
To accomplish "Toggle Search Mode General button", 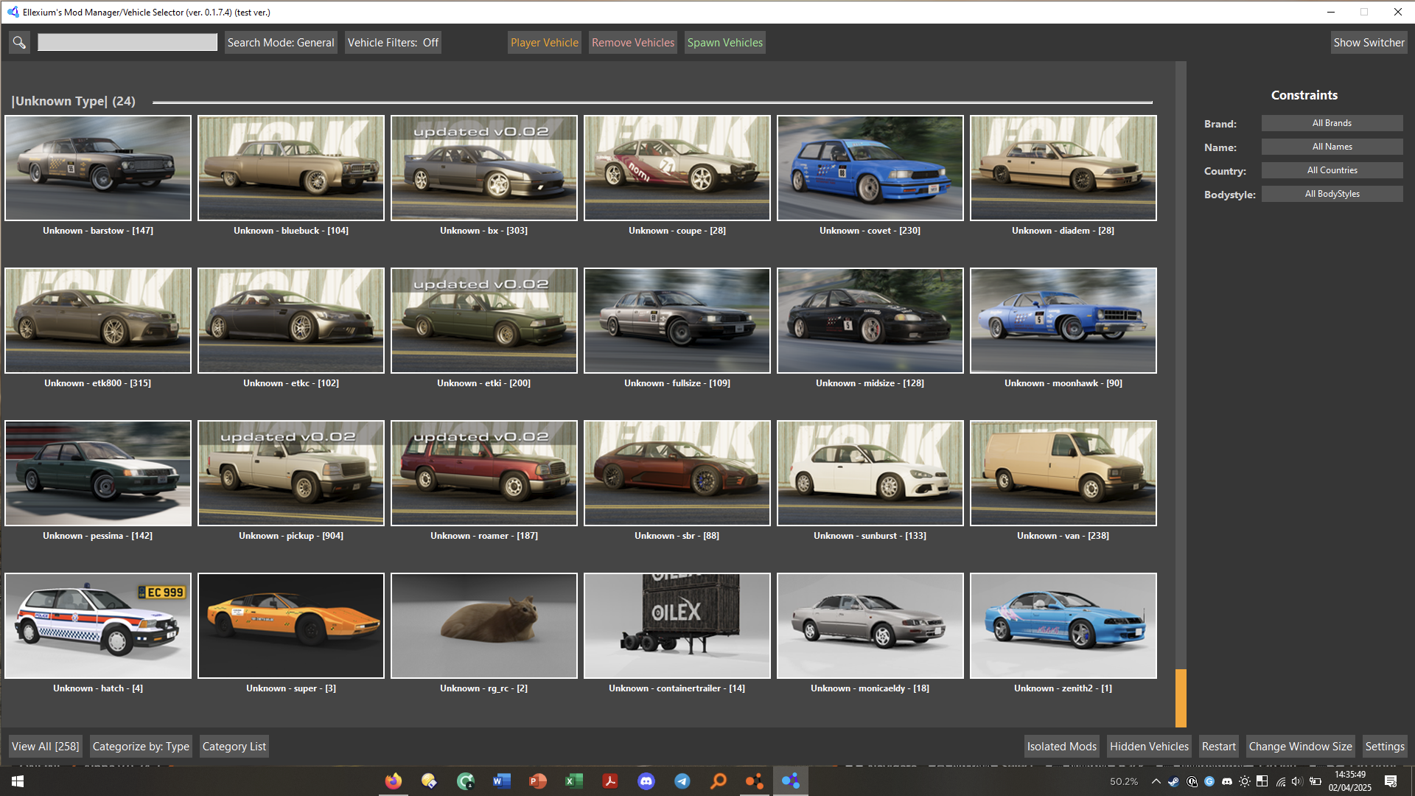I will tap(280, 43).
